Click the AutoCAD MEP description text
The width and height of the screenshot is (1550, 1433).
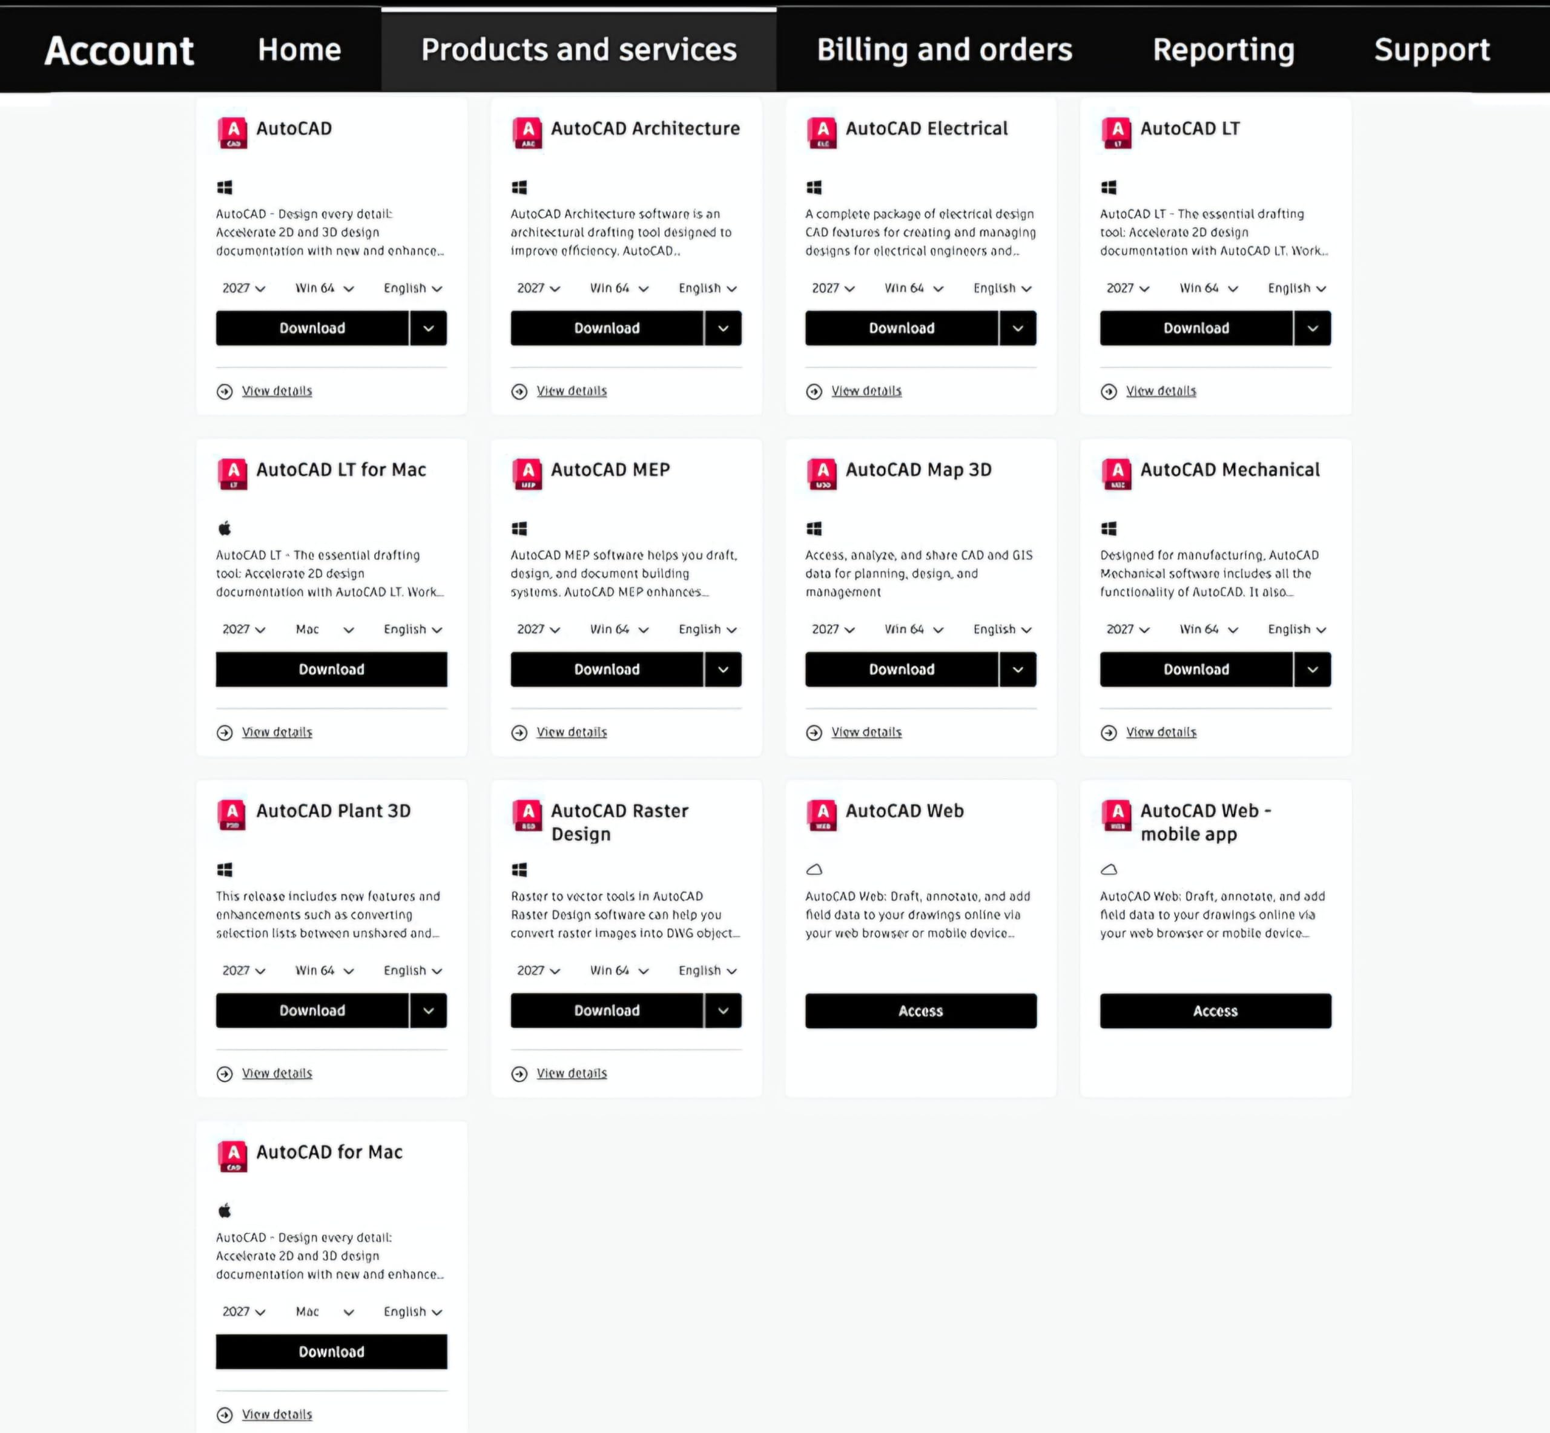[x=625, y=574]
